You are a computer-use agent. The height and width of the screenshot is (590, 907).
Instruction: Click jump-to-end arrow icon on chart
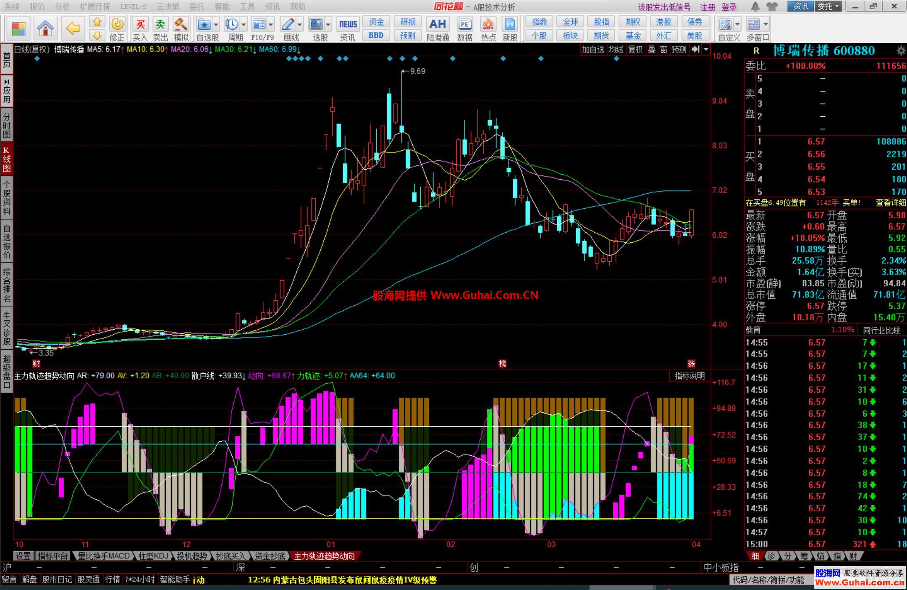tap(695, 49)
